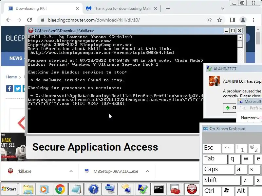
Task: Open Help and Support taskbar icon
Action: point(93,189)
